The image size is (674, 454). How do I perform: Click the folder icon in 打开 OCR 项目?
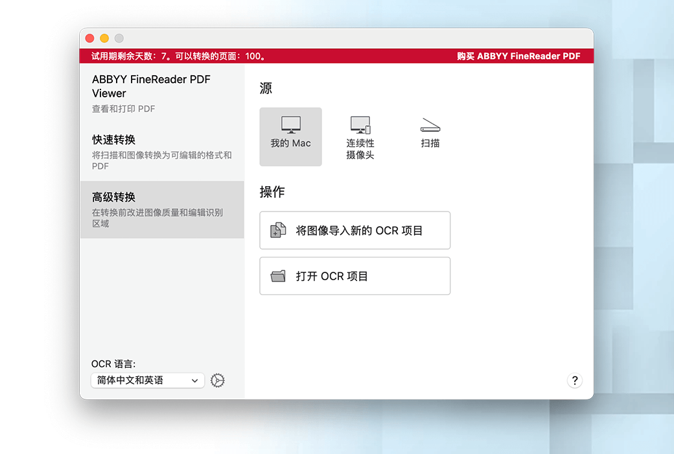click(278, 276)
